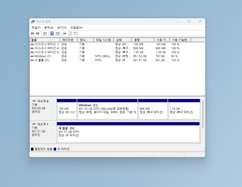Image resolution: width=242 pixels, height=187 pixels.
Task: Open the 도움말(H) menu
Action: [76, 28]
